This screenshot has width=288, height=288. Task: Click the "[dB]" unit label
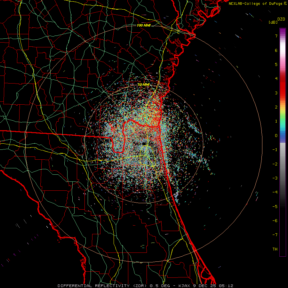pos(273,22)
